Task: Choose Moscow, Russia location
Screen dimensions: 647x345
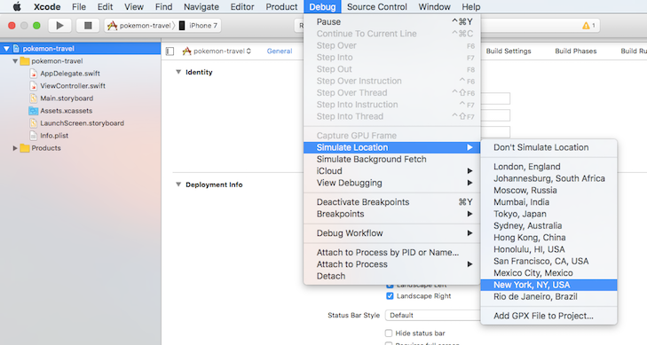Action: pos(548,191)
